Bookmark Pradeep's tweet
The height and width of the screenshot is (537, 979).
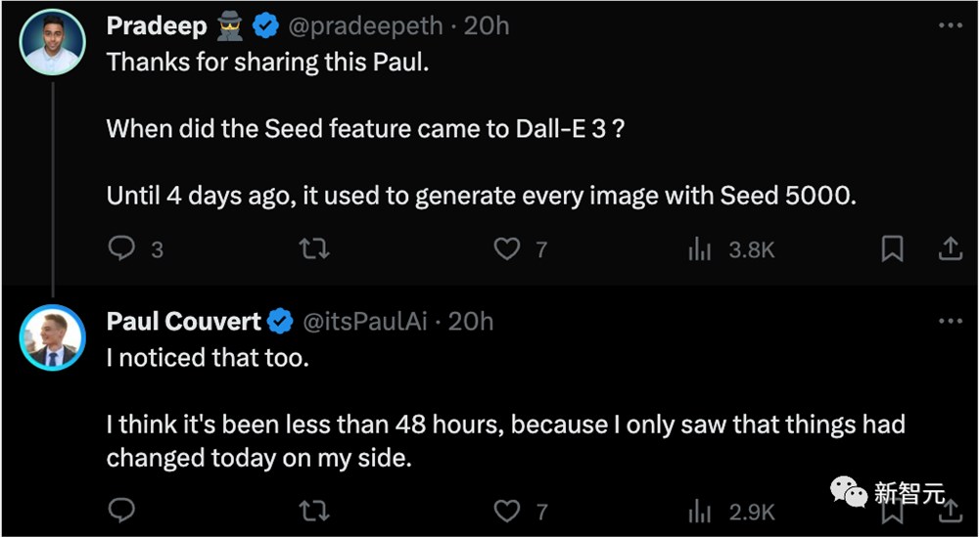click(x=892, y=249)
